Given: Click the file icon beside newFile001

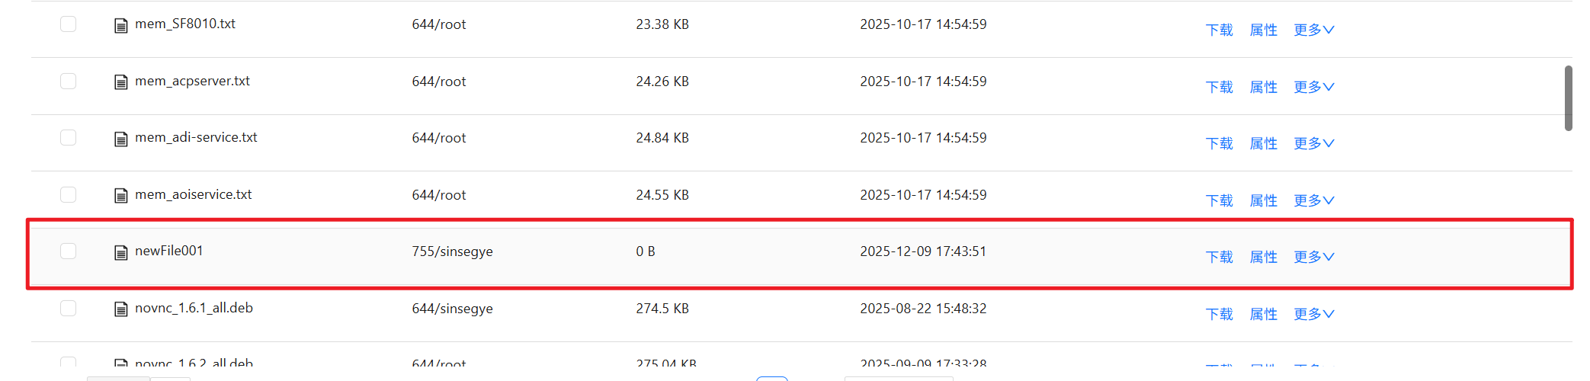Looking at the screenshot, I should click(x=120, y=253).
